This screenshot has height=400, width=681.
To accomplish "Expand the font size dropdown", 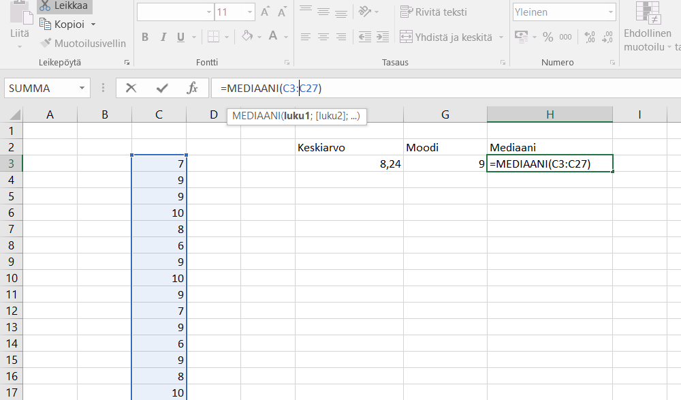I will coord(249,12).
